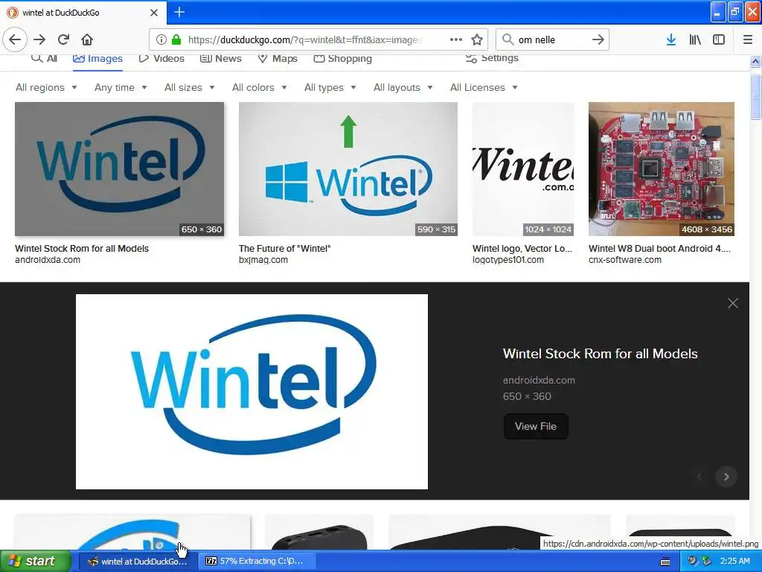Select the Images tab
The width and height of the screenshot is (762, 572).
click(x=97, y=58)
